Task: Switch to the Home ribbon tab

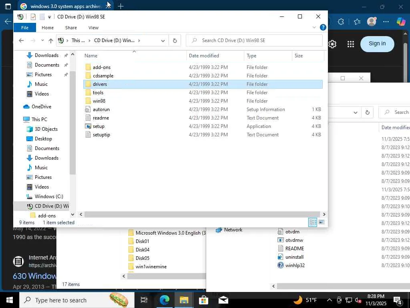Action: (47, 28)
